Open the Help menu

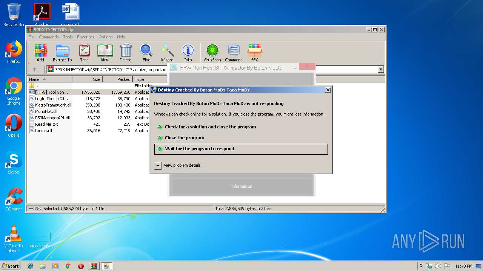click(x=121, y=37)
